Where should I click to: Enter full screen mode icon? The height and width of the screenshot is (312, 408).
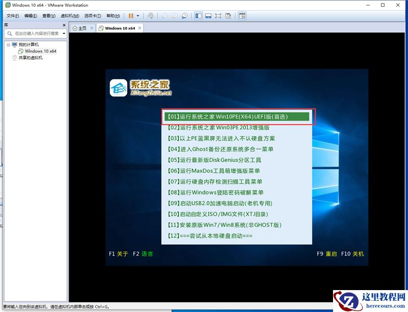(218, 16)
